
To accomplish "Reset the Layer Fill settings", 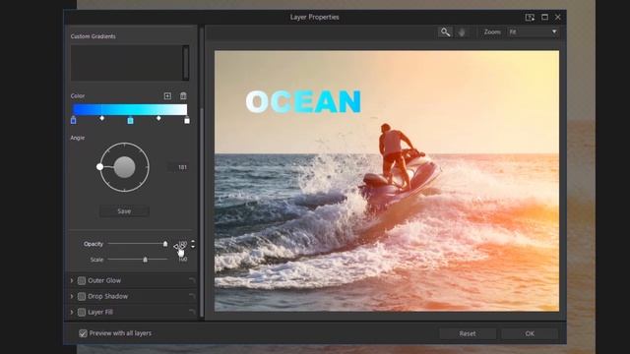I will tap(192, 312).
